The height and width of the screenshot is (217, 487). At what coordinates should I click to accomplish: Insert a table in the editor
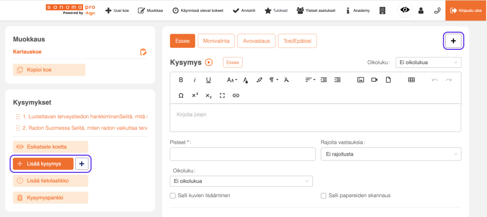(411, 80)
